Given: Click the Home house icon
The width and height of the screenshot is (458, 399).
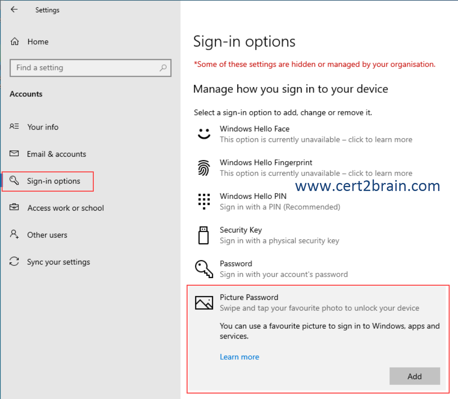Looking at the screenshot, I should (15, 41).
